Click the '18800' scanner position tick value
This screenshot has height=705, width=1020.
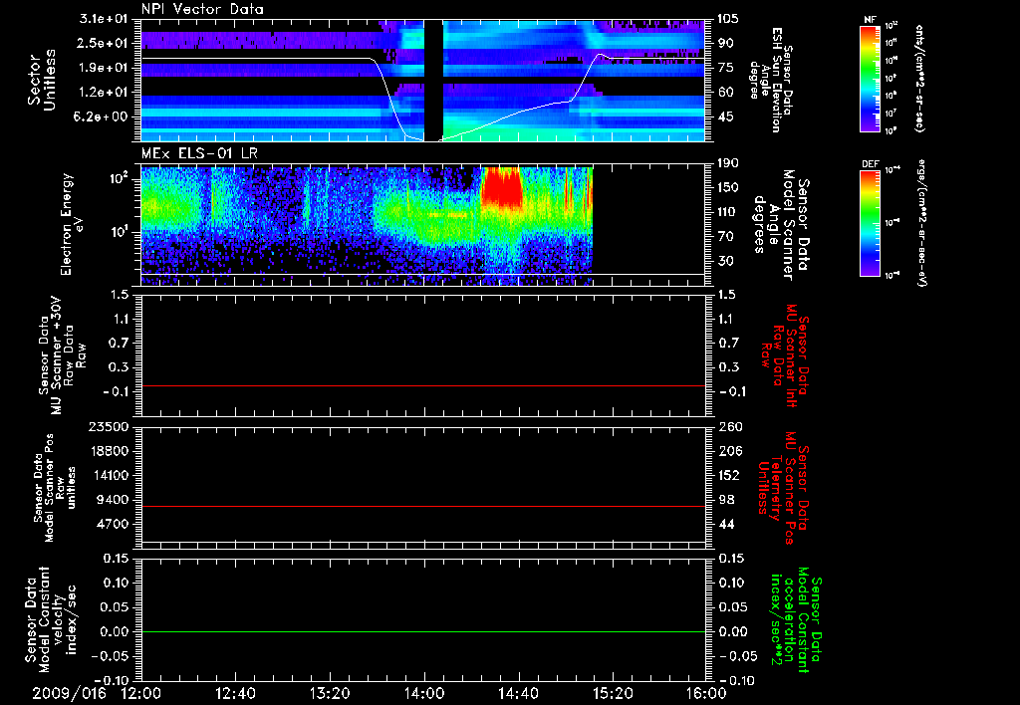point(109,451)
